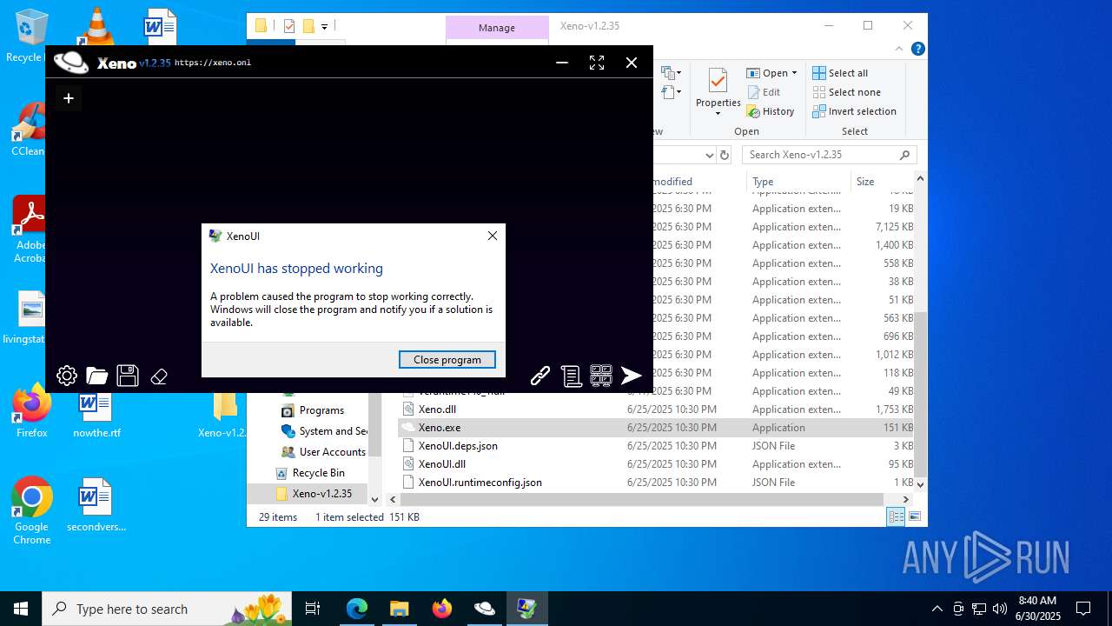Collapse the Explorer ribbon chevron
The image size is (1112, 626).
pyautogui.click(x=900, y=50)
